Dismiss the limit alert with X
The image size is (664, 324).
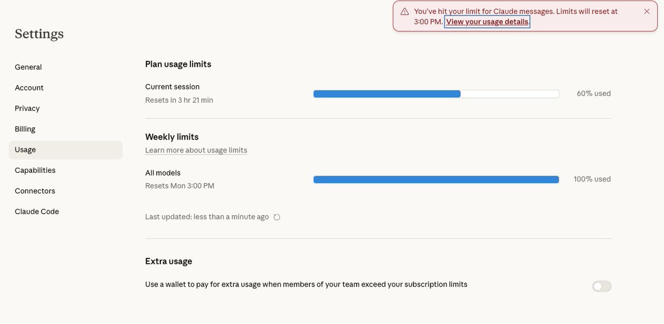(647, 11)
